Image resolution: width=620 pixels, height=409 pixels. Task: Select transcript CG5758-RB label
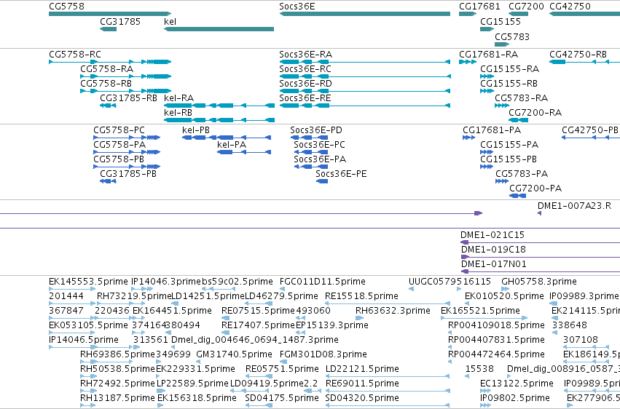point(106,84)
